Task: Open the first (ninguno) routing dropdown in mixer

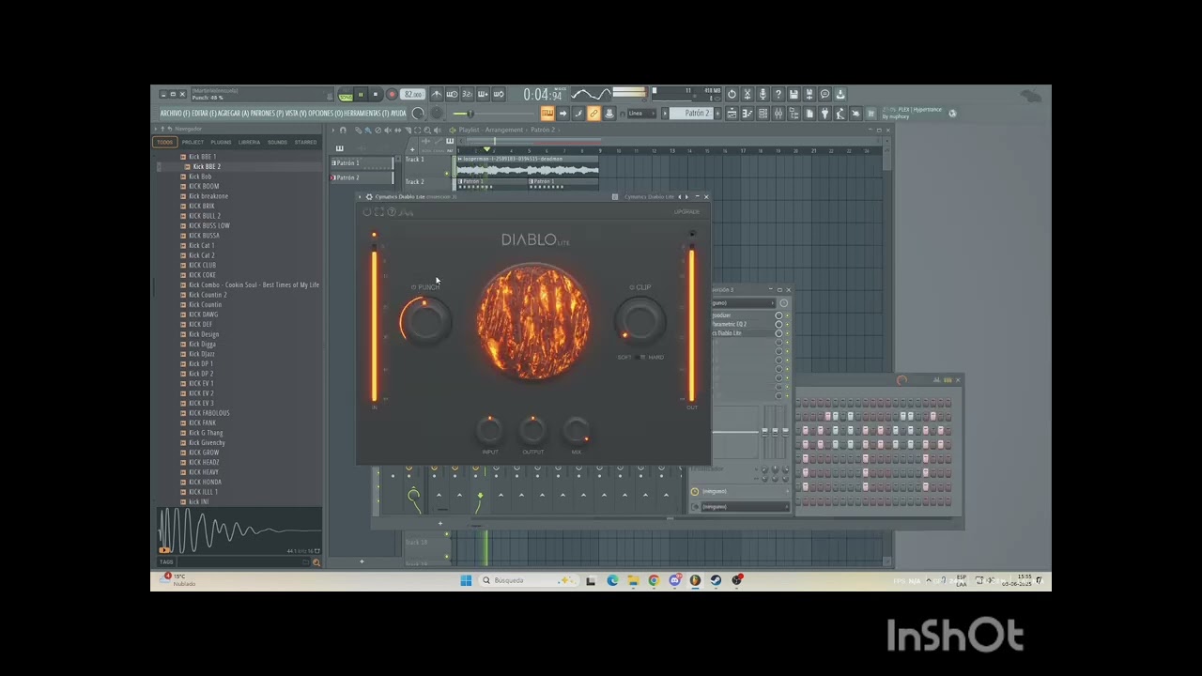Action: tap(744, 491)
